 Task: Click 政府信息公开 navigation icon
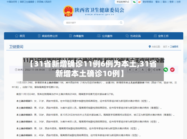pos(39,36)
